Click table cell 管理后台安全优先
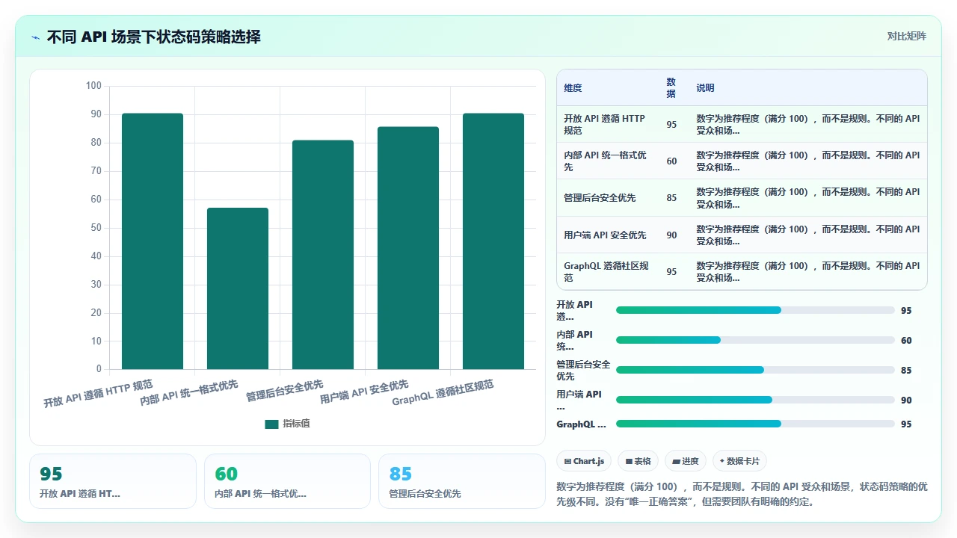Image resolution: width=957 pixels, height=538 pixels. click(x=608, y=198)
